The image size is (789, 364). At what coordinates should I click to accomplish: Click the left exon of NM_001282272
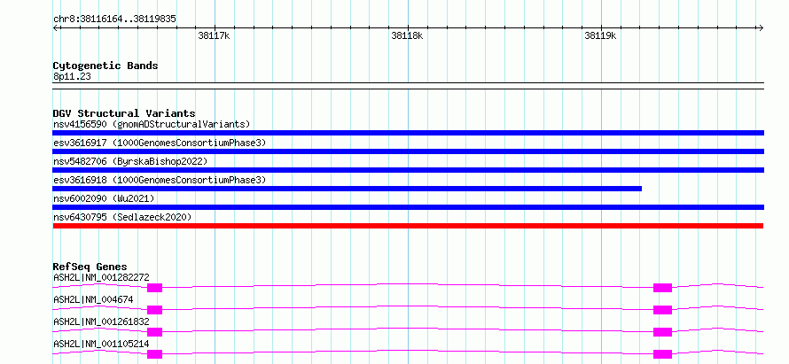click(154, 288)
